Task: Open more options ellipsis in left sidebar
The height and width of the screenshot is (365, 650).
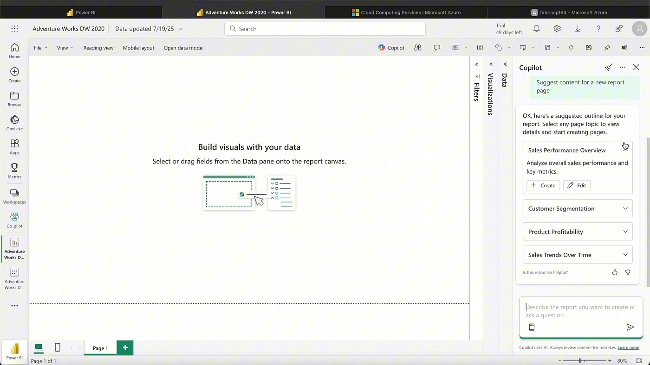Action: tap(14, 306)
